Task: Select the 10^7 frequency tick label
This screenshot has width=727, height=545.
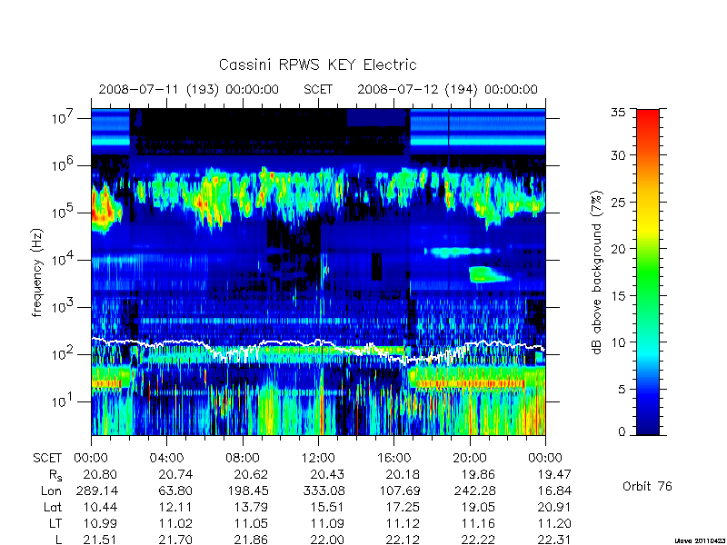Action: click(65, 117)
